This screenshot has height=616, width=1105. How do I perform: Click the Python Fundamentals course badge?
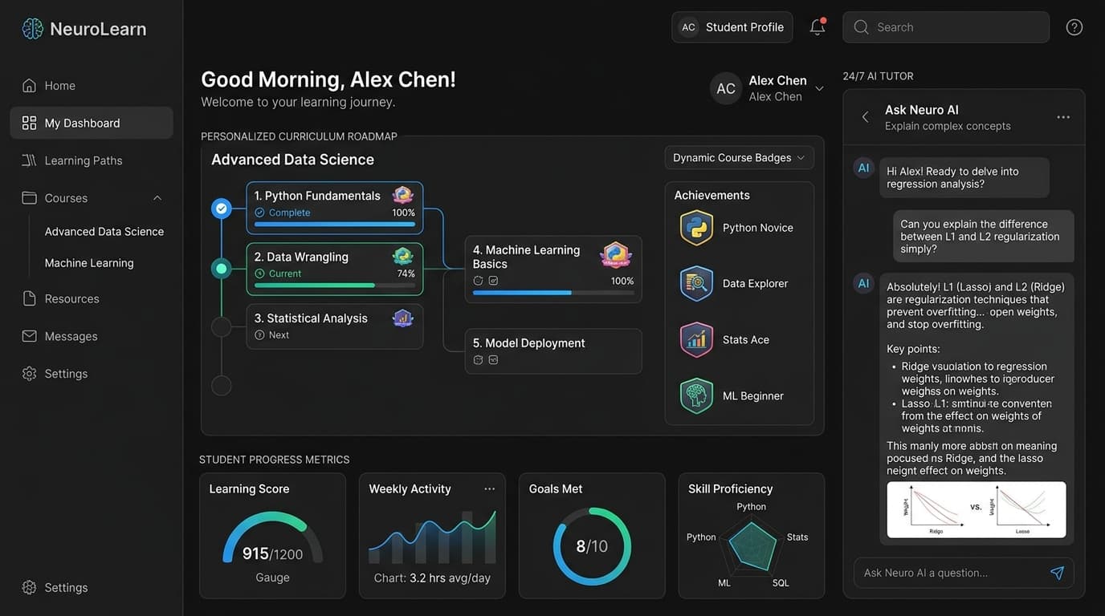[402, 195]
